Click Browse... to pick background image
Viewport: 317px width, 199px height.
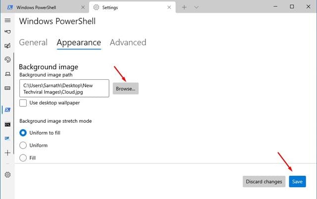125,89
